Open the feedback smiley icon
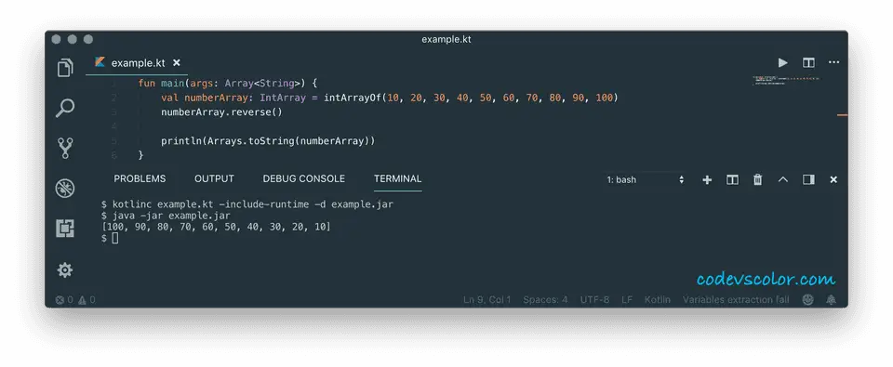 coord(808,300)
